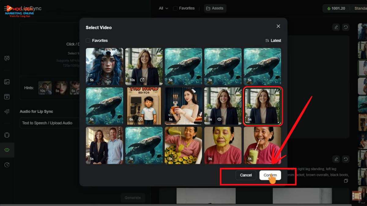
Task: Select the blue-haired wolf-headdress girl video
Action: [105, 67]
